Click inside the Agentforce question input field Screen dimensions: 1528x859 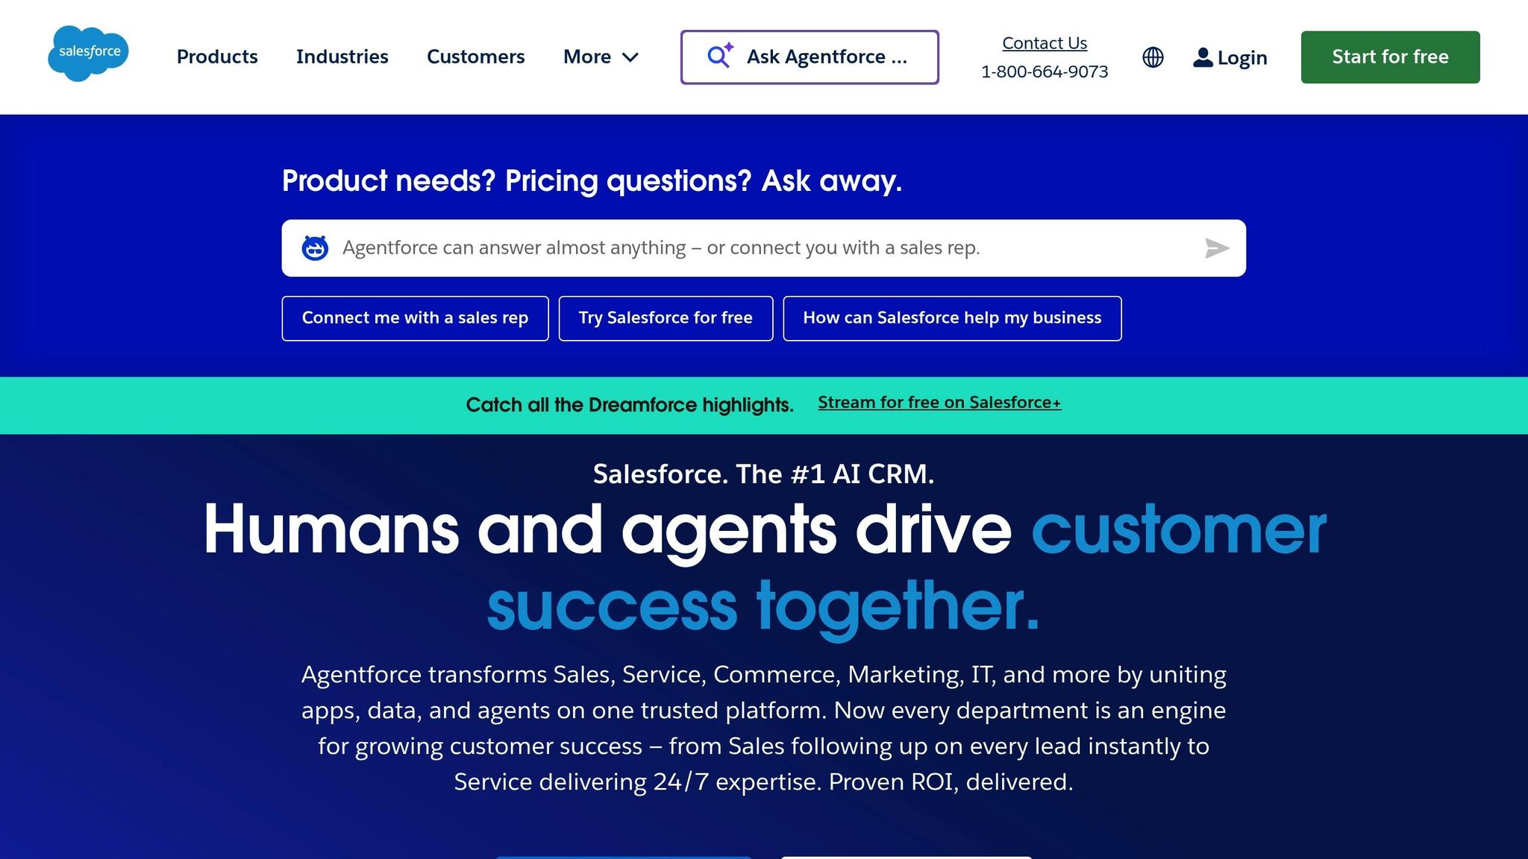point(746,247)
